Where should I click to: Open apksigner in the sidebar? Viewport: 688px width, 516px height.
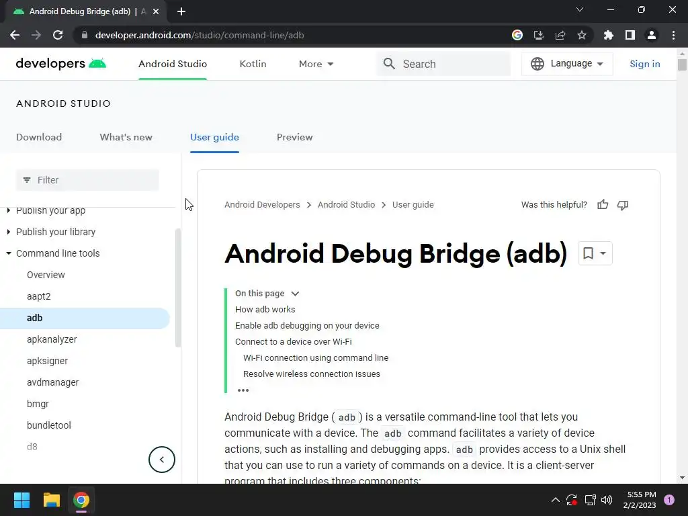pyautogui.click(x=47, y=361)
